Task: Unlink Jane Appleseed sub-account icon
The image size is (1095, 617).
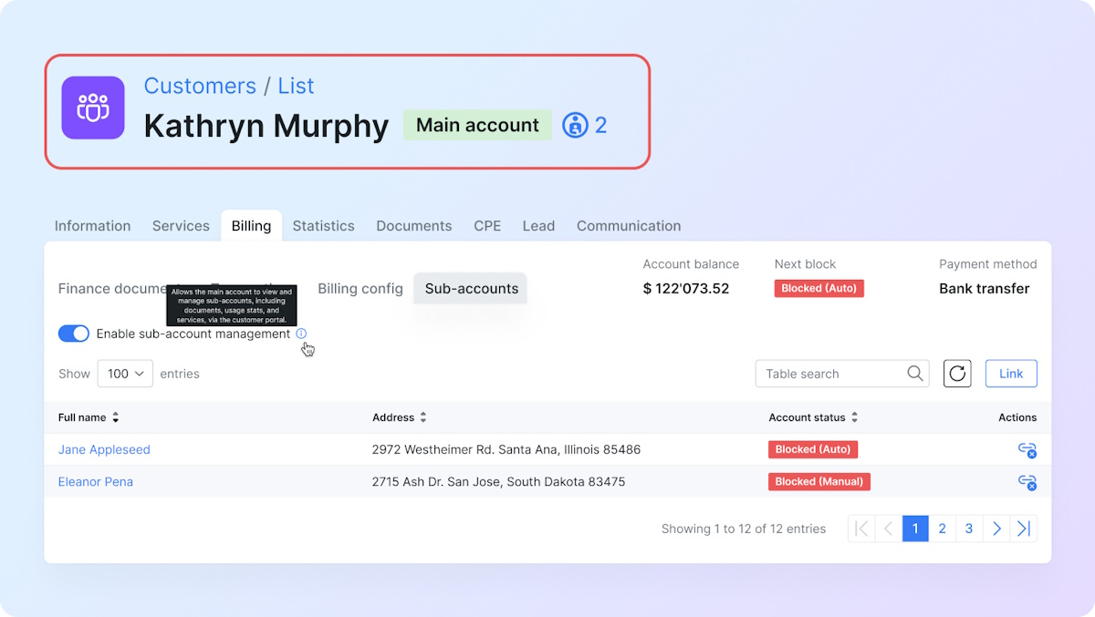Action: coord(1027,450)
